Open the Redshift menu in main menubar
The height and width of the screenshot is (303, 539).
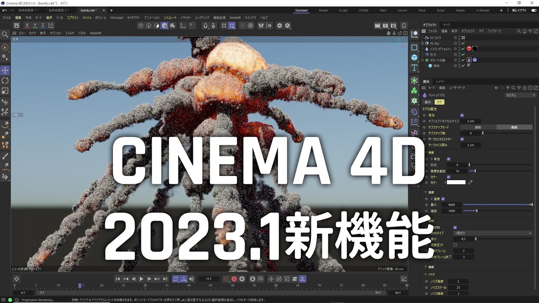click(235, 18)
